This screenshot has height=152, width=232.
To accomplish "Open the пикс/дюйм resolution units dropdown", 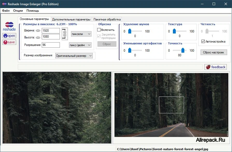I will (80, 45).
